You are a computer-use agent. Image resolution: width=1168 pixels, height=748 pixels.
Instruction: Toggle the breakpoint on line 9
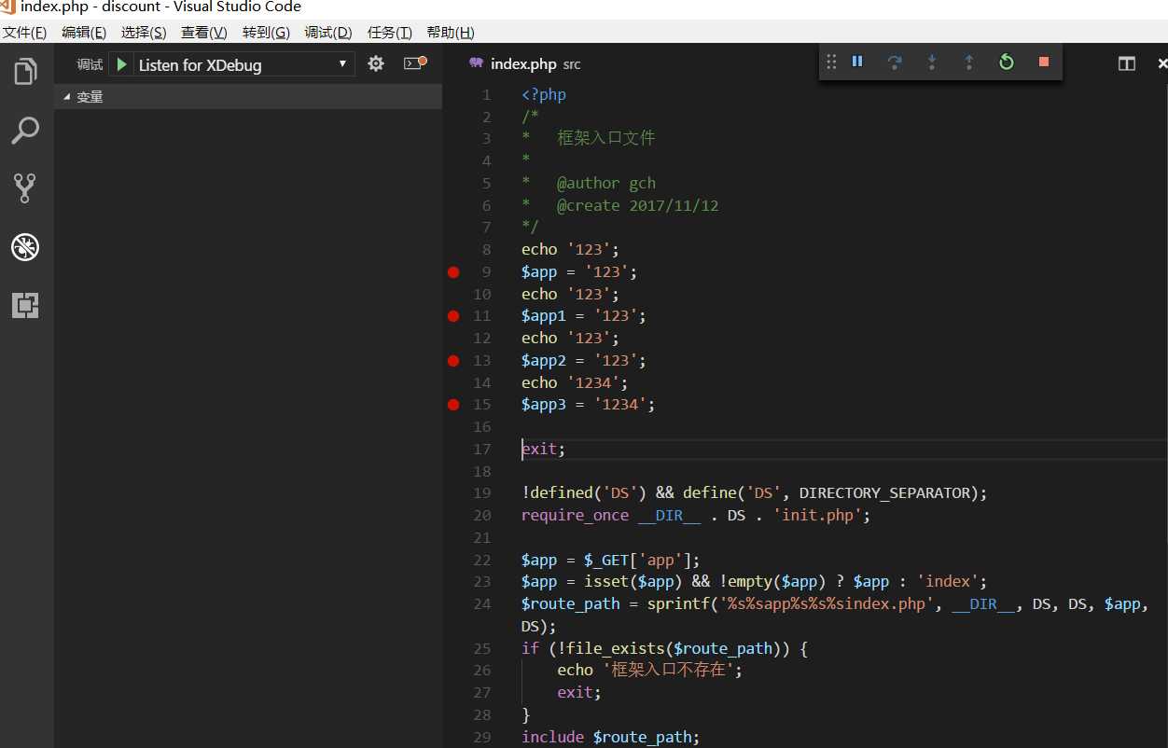coord(453,272)
